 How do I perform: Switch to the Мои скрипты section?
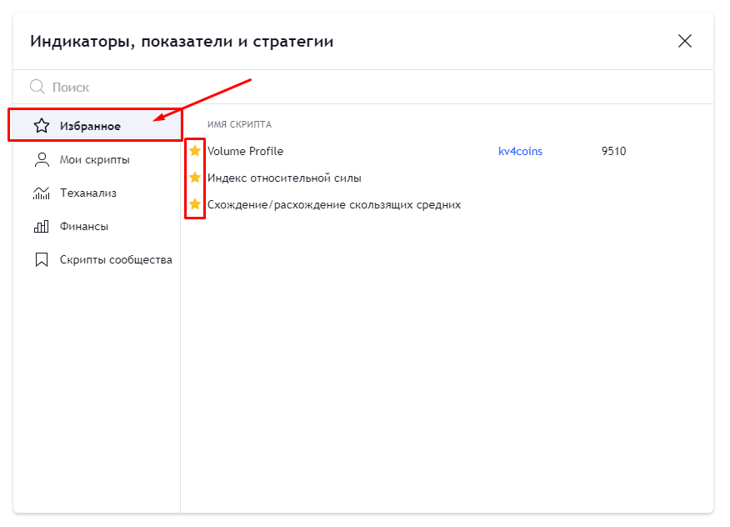[94, 158]
